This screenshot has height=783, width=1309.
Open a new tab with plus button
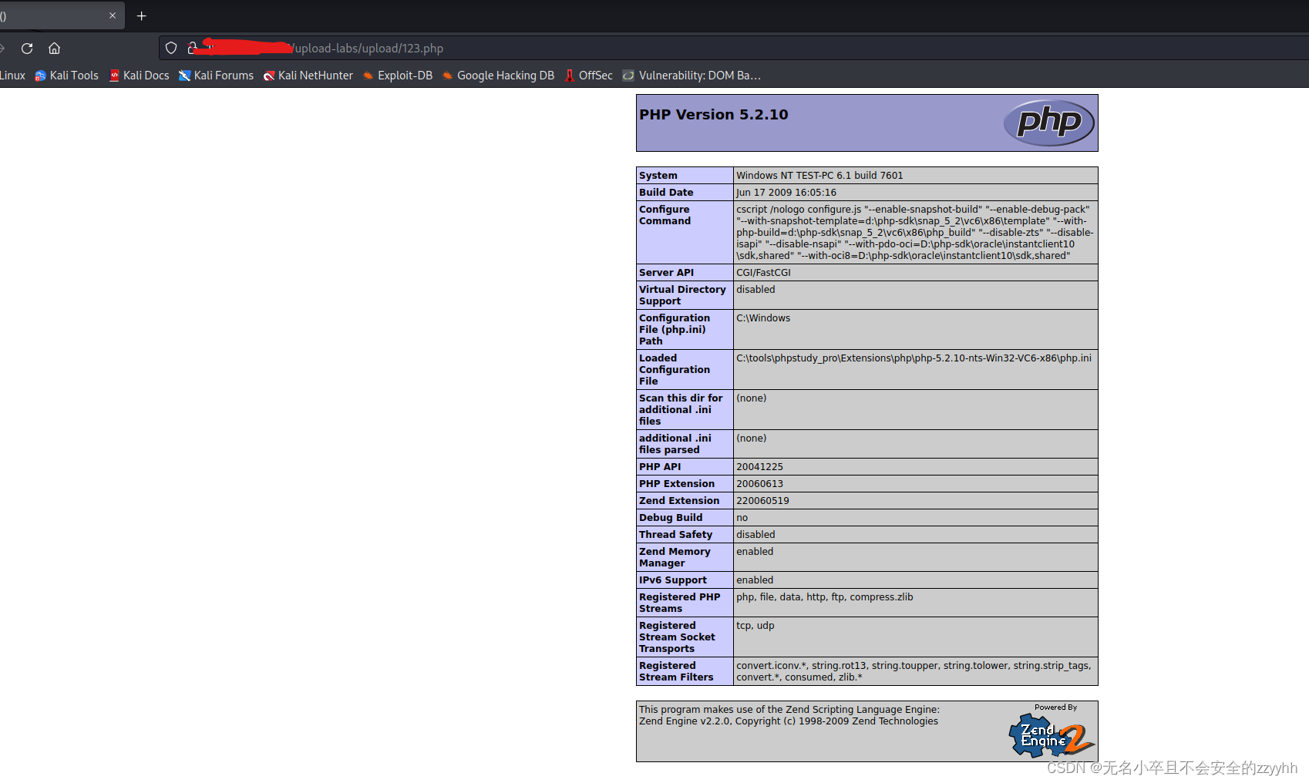[x=141, y=15]
